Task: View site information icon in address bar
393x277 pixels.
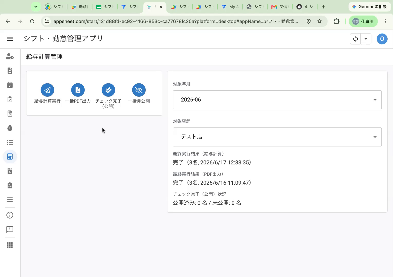Action: tap(47, 21)
